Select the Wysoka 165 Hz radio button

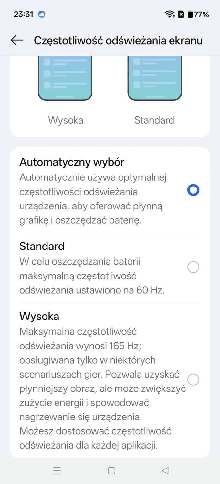(x=193, y=379)
